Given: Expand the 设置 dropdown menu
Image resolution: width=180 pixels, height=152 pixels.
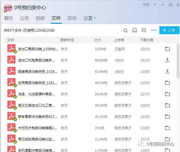Looking at the screenshot, I should coord(89,18).
